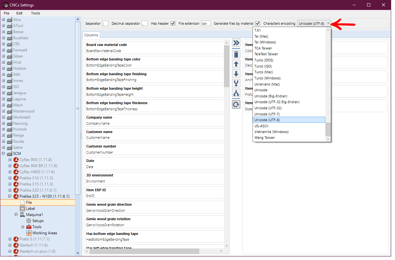Click the Router factory icon
This screenshot has width=395, height=260.
[10, 141]
